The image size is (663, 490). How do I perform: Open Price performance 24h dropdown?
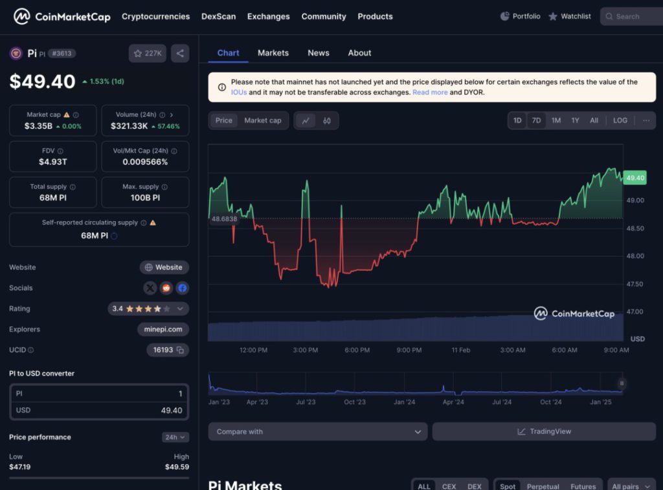(x=175, y=437)
